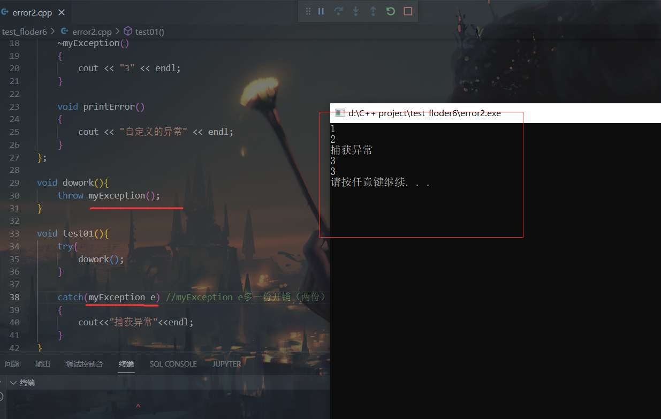Screen dimensions: 661x419
Task: Show the 调试控制台 tab
Action: [85, 364]
